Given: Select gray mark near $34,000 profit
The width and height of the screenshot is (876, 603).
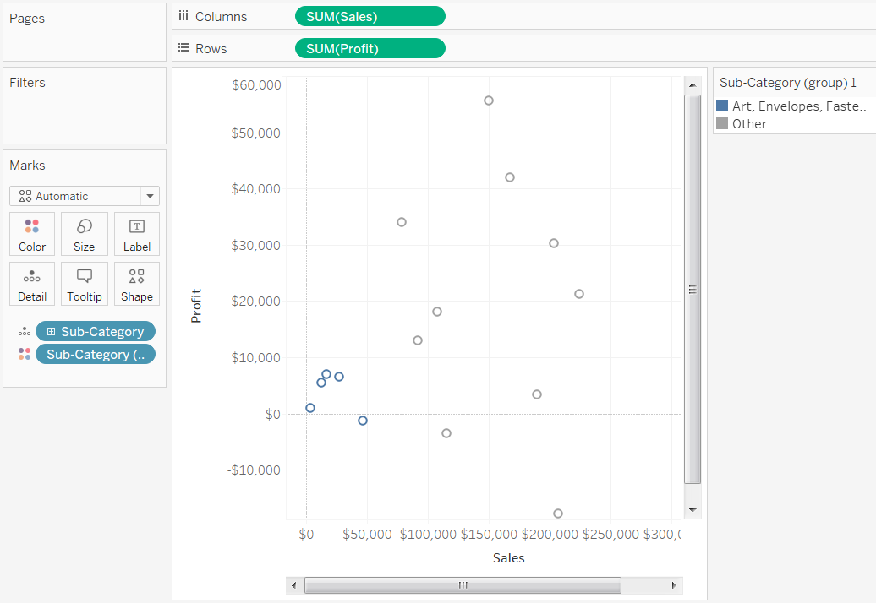Looking at the screenshot, I should (x=401, y=222).
